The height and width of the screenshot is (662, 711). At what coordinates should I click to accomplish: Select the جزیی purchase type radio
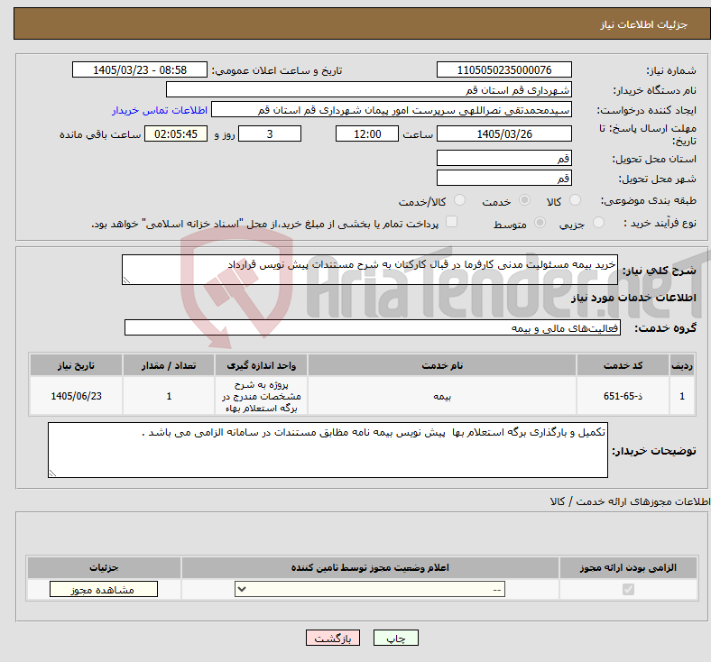(x=598, y=223)
